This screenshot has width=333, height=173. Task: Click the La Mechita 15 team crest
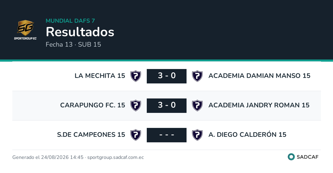point(136,76)
